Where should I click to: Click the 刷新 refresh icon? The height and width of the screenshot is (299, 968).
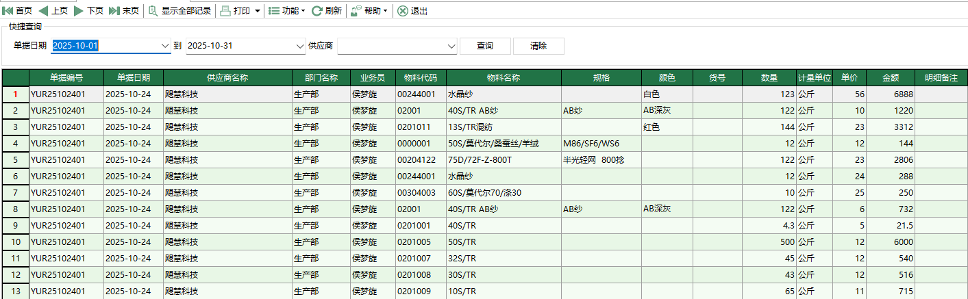pos(317,11)
